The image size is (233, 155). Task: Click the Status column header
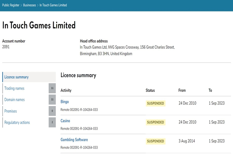[x=150, y=90]
